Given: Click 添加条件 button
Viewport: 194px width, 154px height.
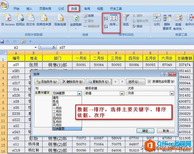Looking at the screenshot, I should tap(47, 82).
